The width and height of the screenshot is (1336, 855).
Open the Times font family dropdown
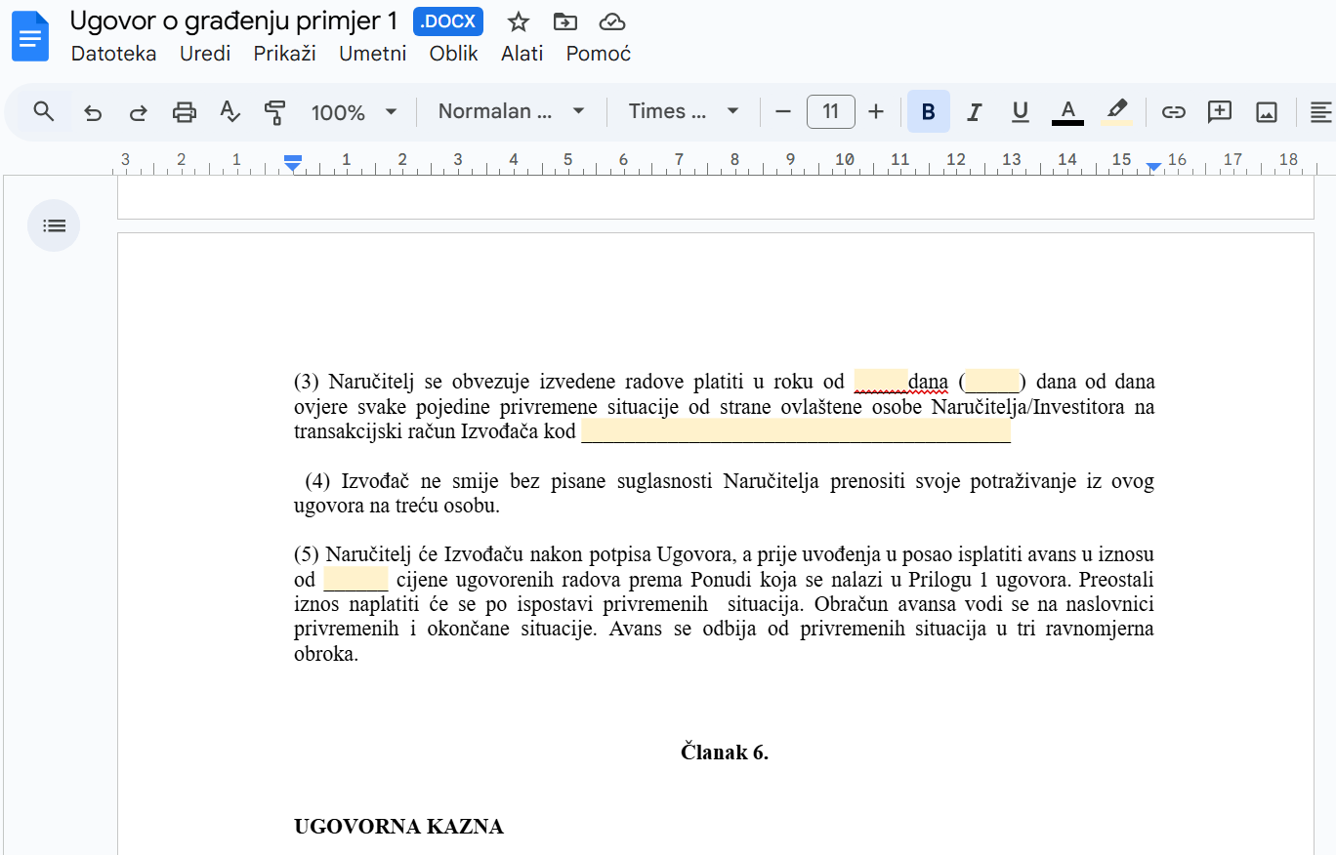683,112
